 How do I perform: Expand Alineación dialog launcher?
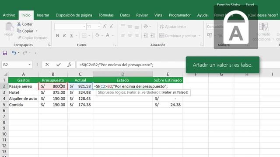(201, 45)
